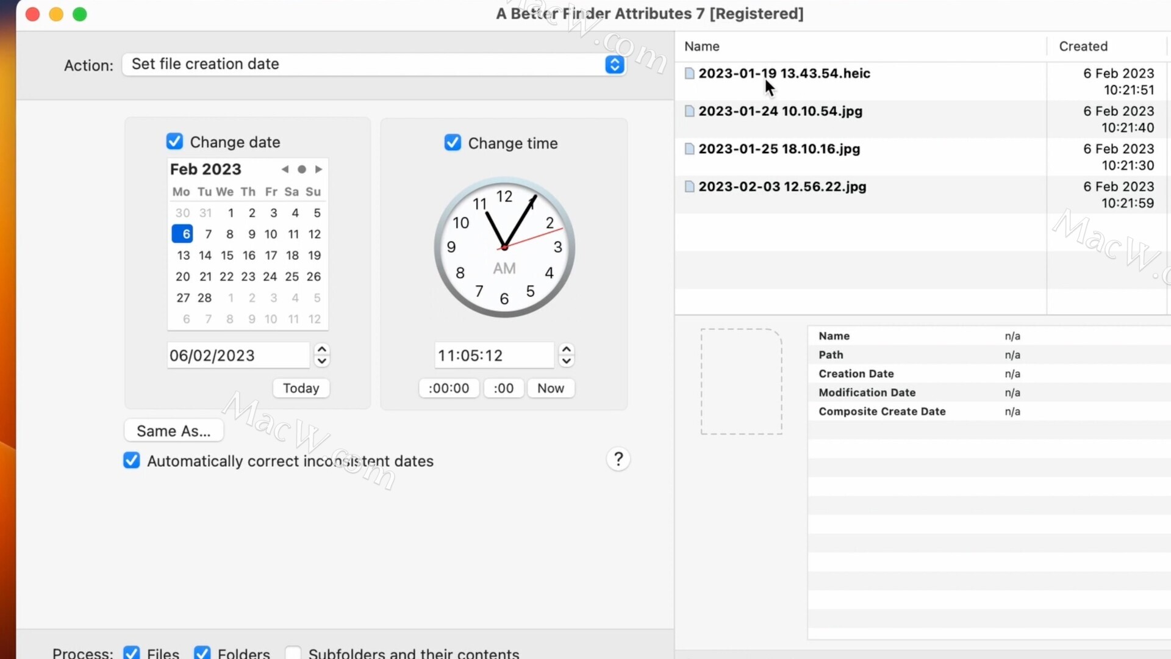Viewport: 1171px width, 659px height.
Task: Click the Name info row in details
Action: click(989, 336)
